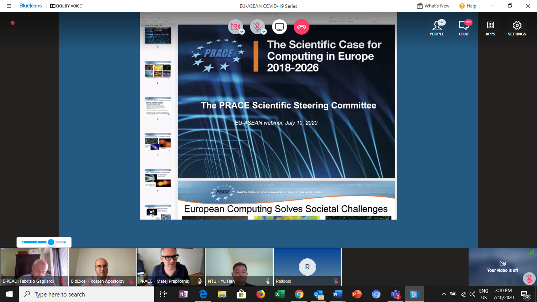Image resolution: width=537 pixels, height=302 pixels.
Task: Click the self-view video off icon
Action: pos(502,263)
